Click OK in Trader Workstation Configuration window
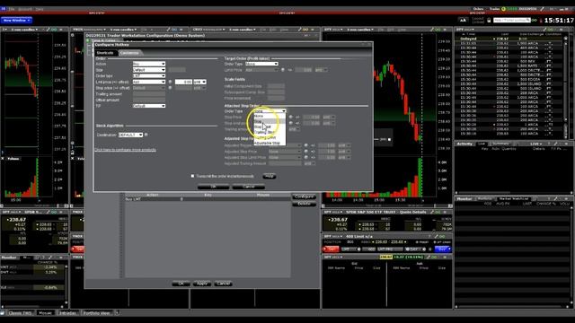This screenshot has height=323, width=575. tap(181, 284)
